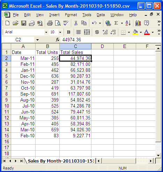
Task: Center align the cell text
Action: 79,32
